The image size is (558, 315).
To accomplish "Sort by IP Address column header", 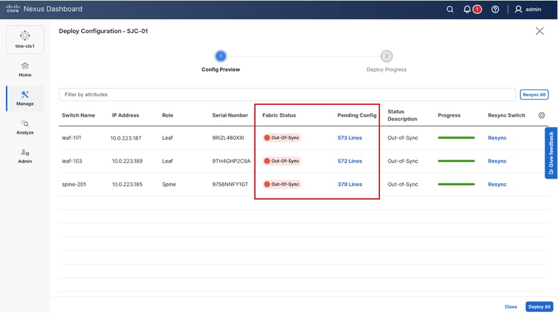I will (x=125, y=116).
